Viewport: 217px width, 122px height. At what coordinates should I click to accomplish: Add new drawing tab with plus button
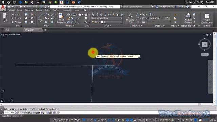click(45, 30)
